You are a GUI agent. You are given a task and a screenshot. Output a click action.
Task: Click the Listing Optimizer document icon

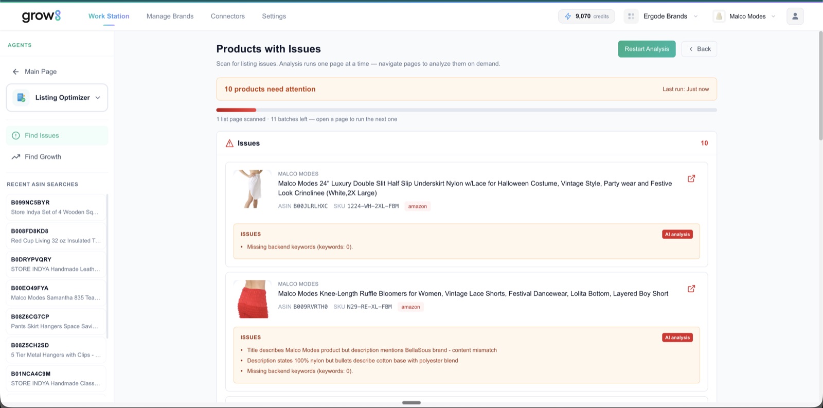[x=21, y=98]
